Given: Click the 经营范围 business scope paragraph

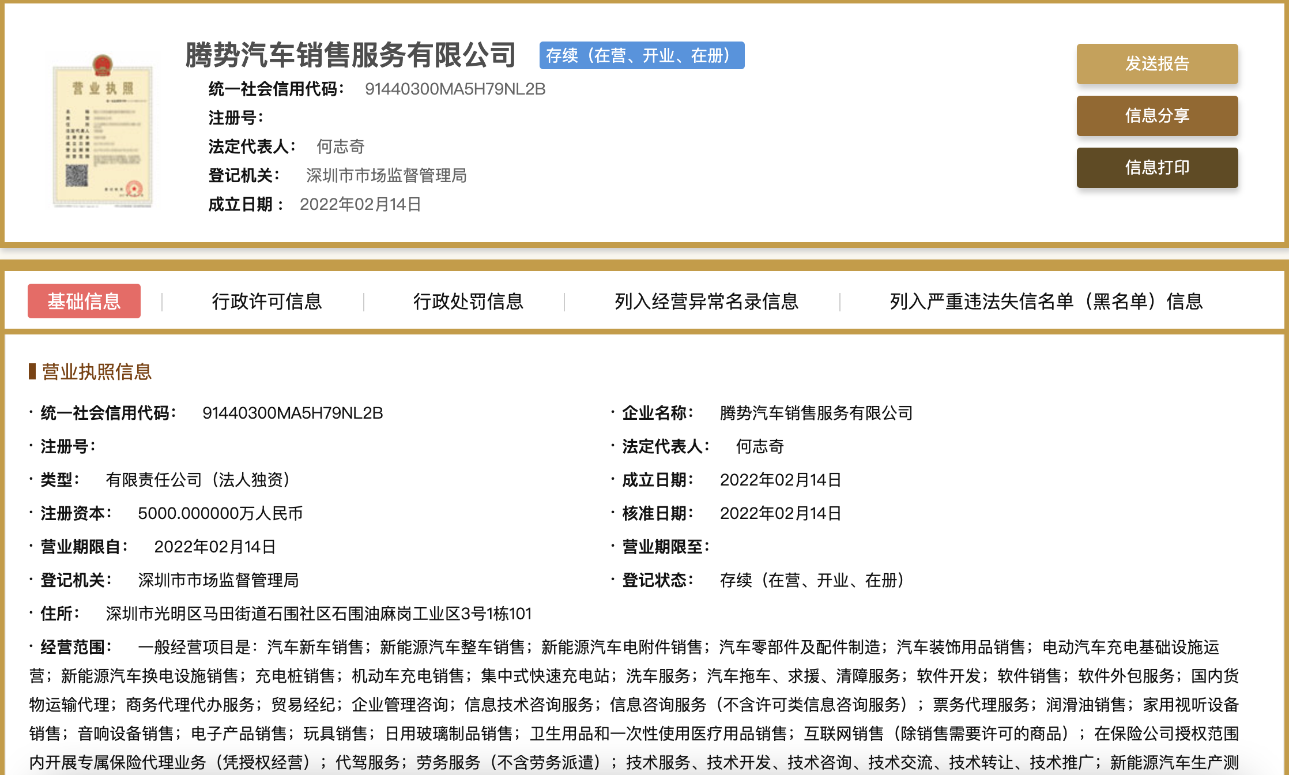Looking at the screenshot, I should (634, 705).
